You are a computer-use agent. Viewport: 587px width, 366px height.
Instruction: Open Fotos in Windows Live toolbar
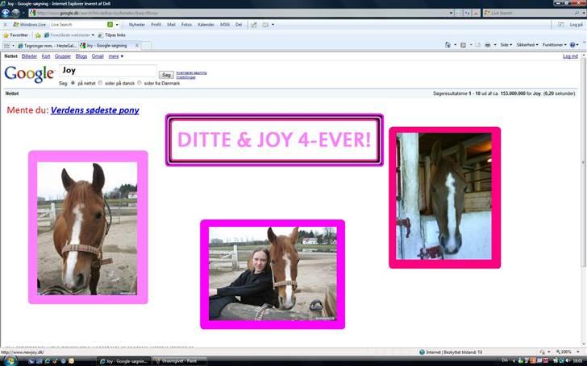click(x=186, y=25)
